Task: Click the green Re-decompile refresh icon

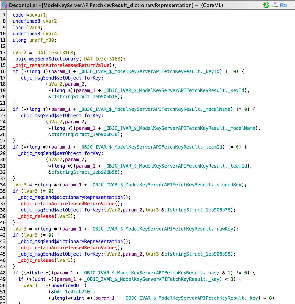Action: tap(266, 5)
